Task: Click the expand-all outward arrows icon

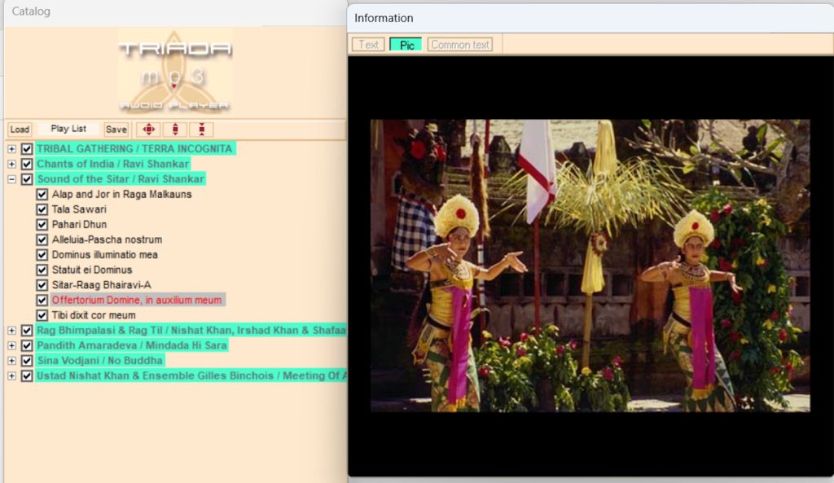Action: point(175,130)
